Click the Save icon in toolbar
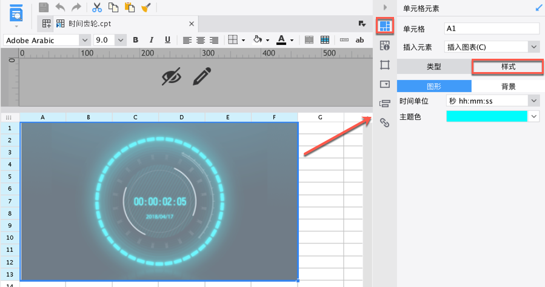Image resolution: width=545 pixels, height=287 pixels. point(44,7)
